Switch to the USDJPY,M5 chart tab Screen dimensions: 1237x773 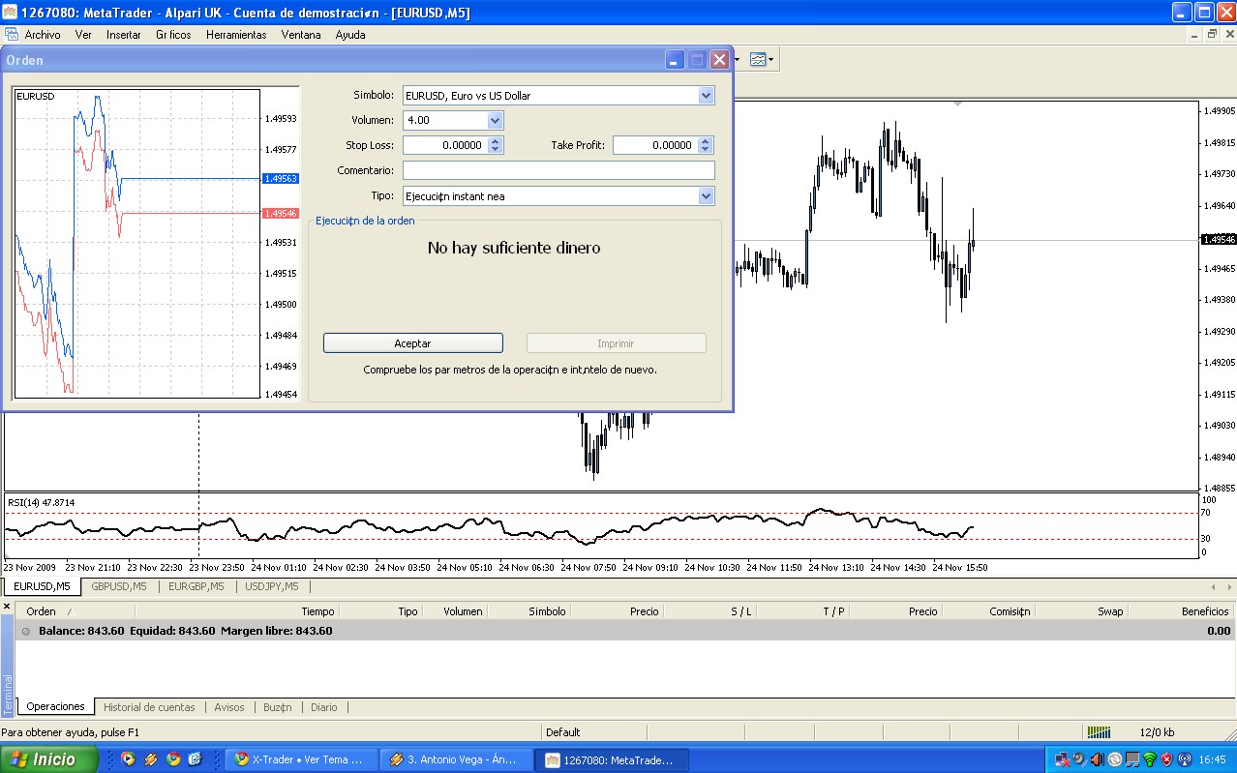(272, 586)
